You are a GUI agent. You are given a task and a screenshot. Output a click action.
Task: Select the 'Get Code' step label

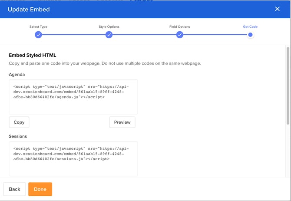250,27
